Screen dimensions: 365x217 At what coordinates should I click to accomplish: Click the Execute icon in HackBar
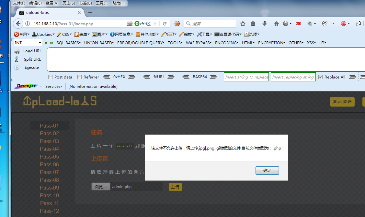click(x=17, y=67)
